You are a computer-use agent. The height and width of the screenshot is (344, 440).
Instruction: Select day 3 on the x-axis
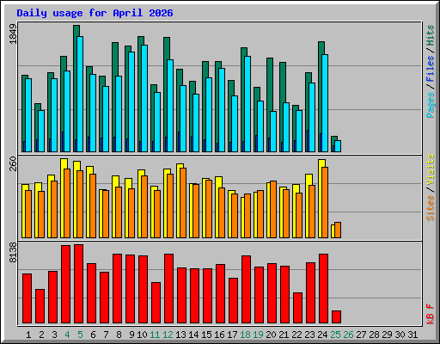(x=54, y=335)
